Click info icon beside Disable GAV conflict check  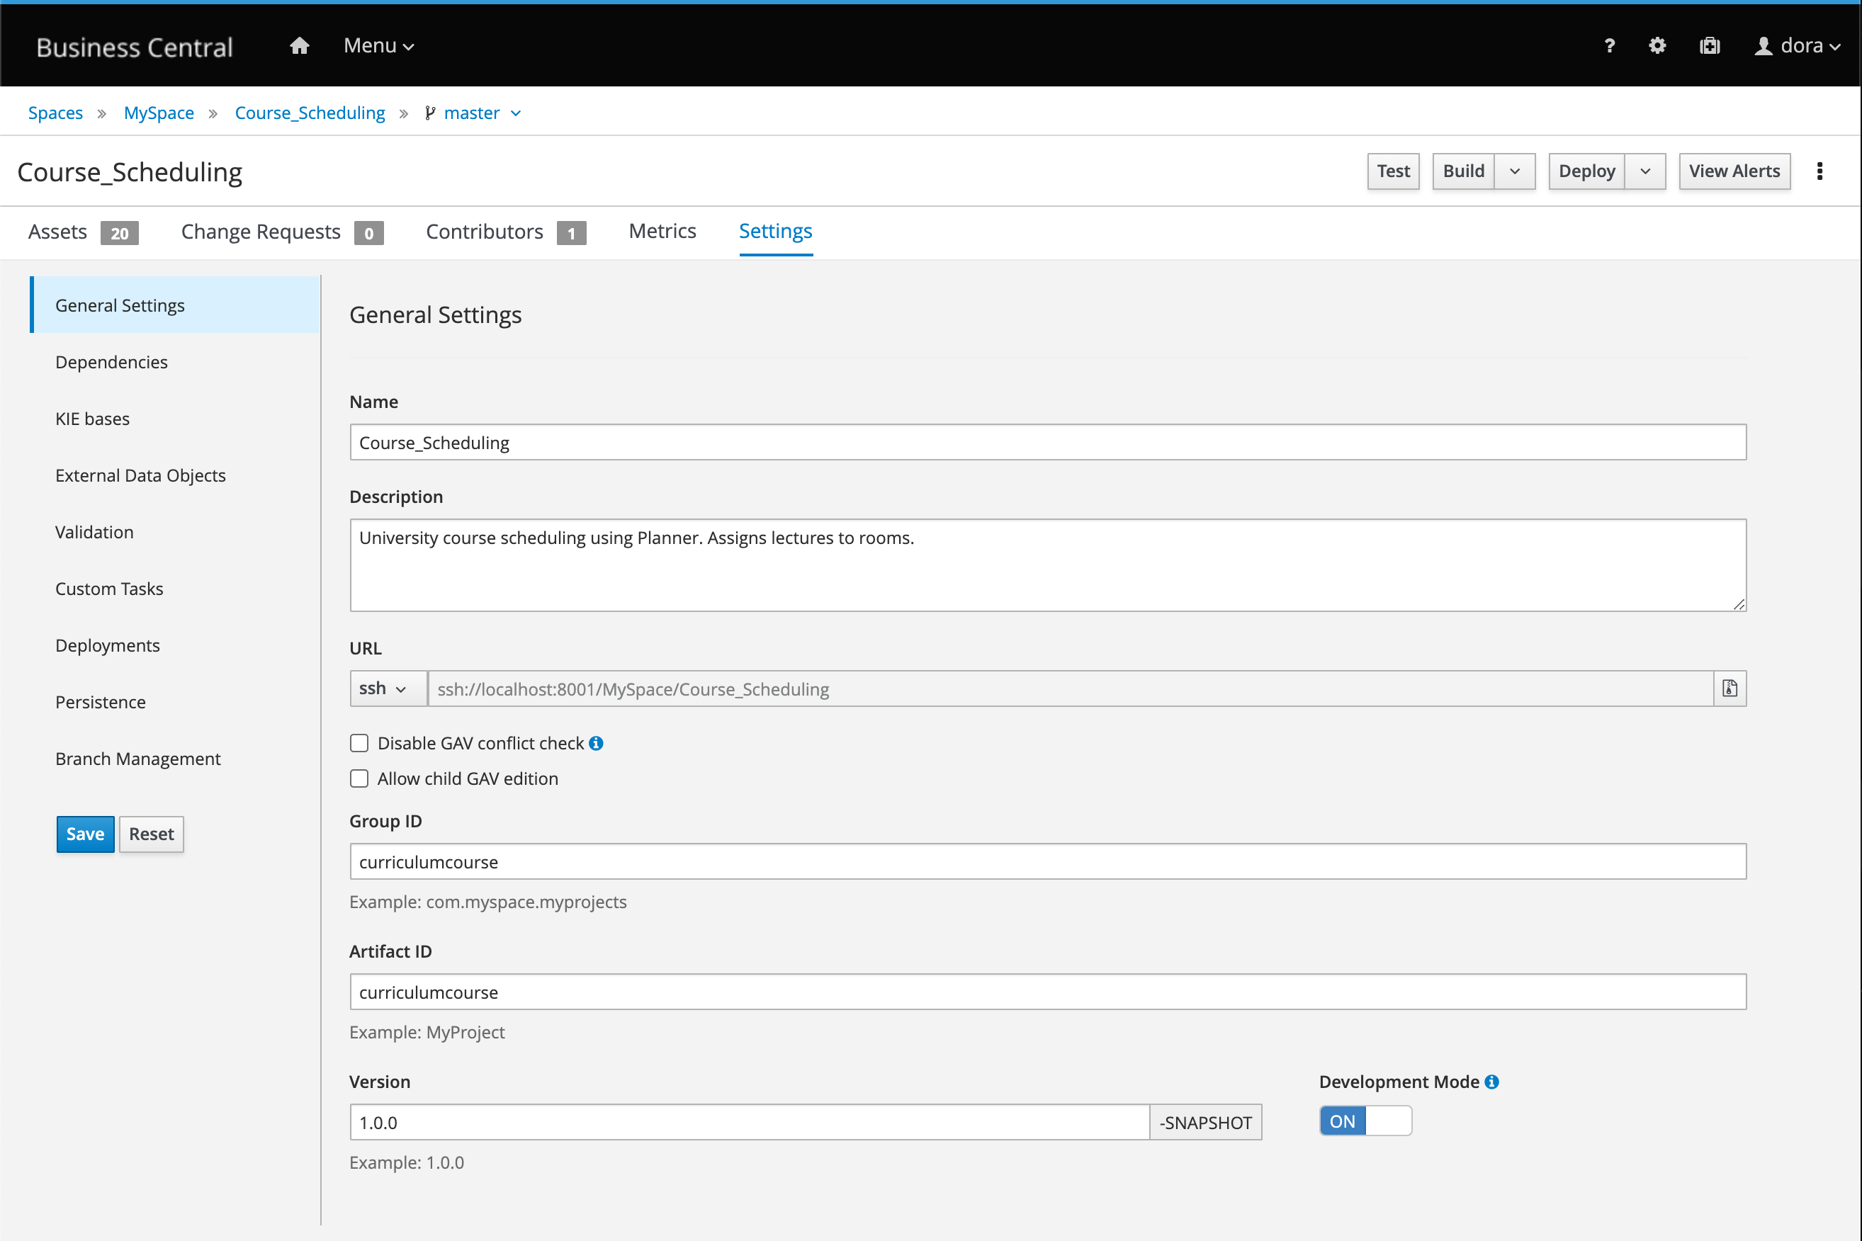[596, 743]
